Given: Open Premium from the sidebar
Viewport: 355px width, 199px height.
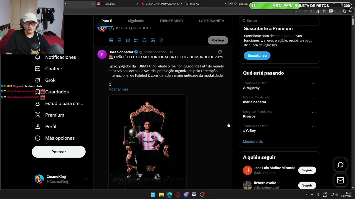Looking at the screenshot, I should click(x=50, y=115).
